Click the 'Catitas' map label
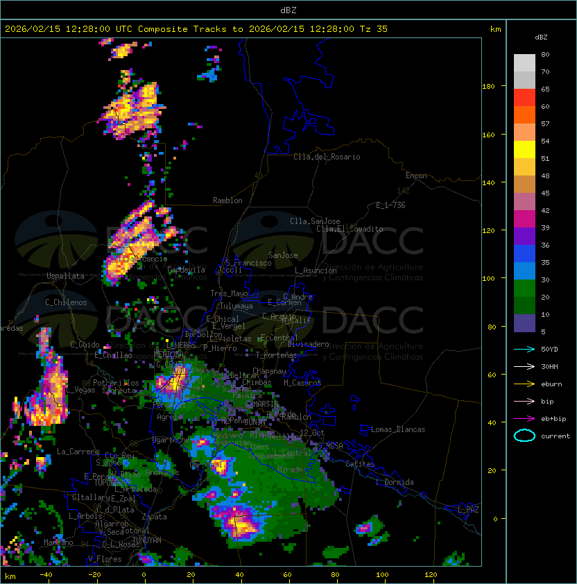This screenshot has height=584, width=577. [x=360, y=464]
